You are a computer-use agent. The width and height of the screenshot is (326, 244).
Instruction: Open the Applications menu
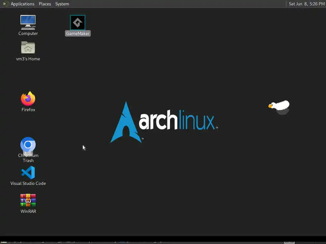[23, 4]
